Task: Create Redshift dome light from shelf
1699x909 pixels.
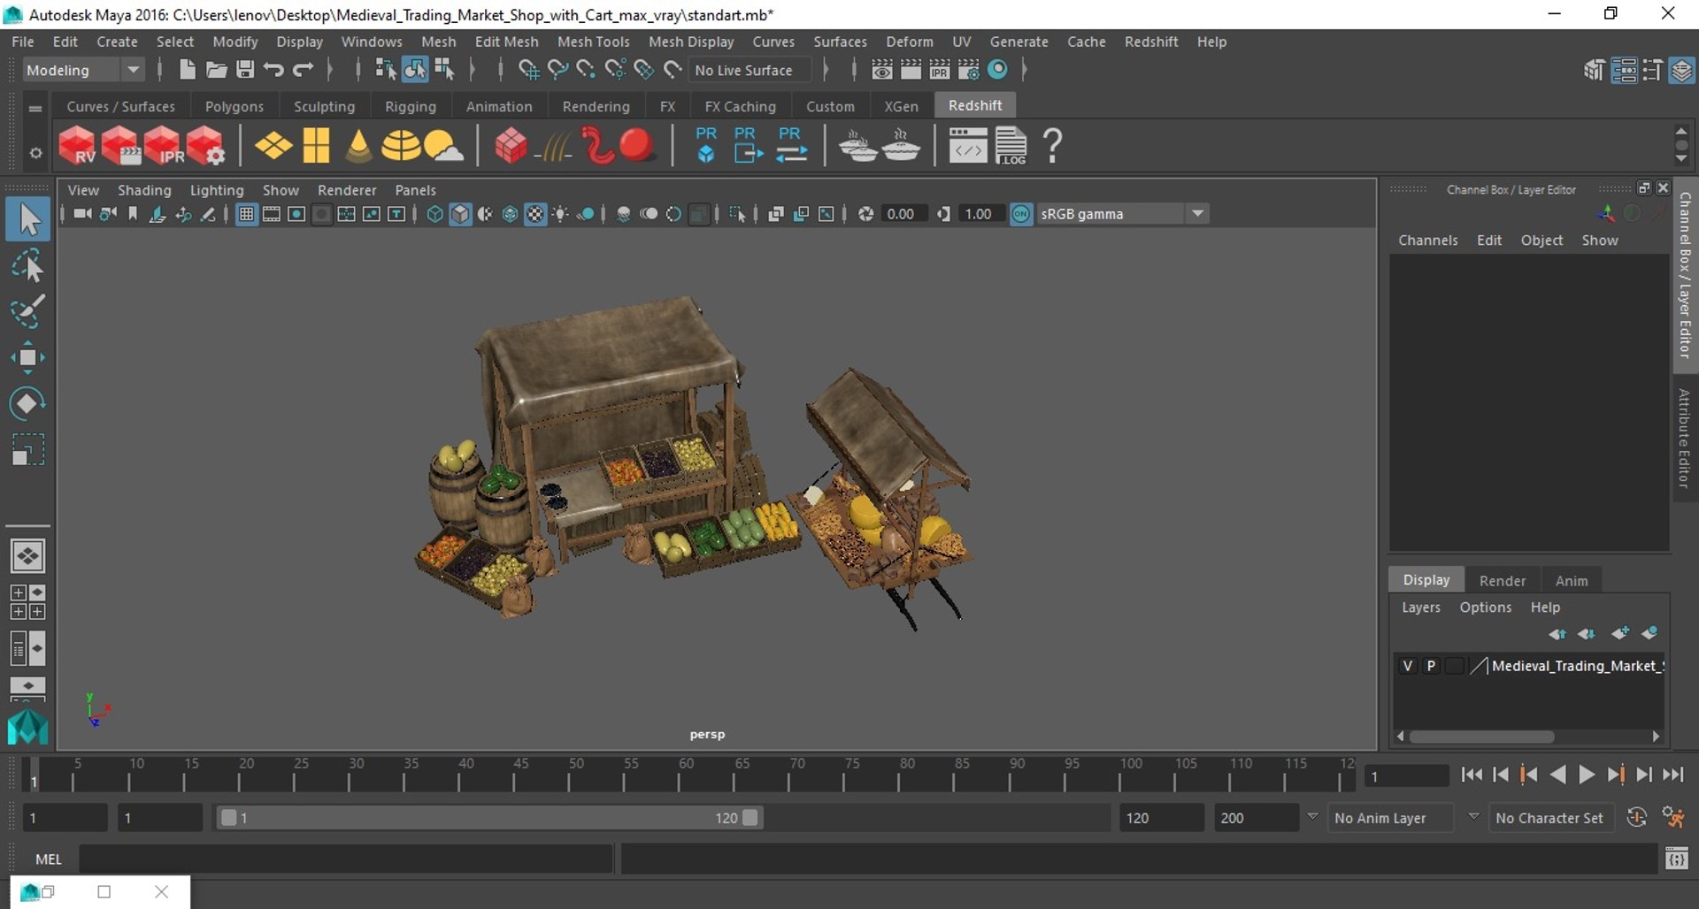Action: click(400, 146)
